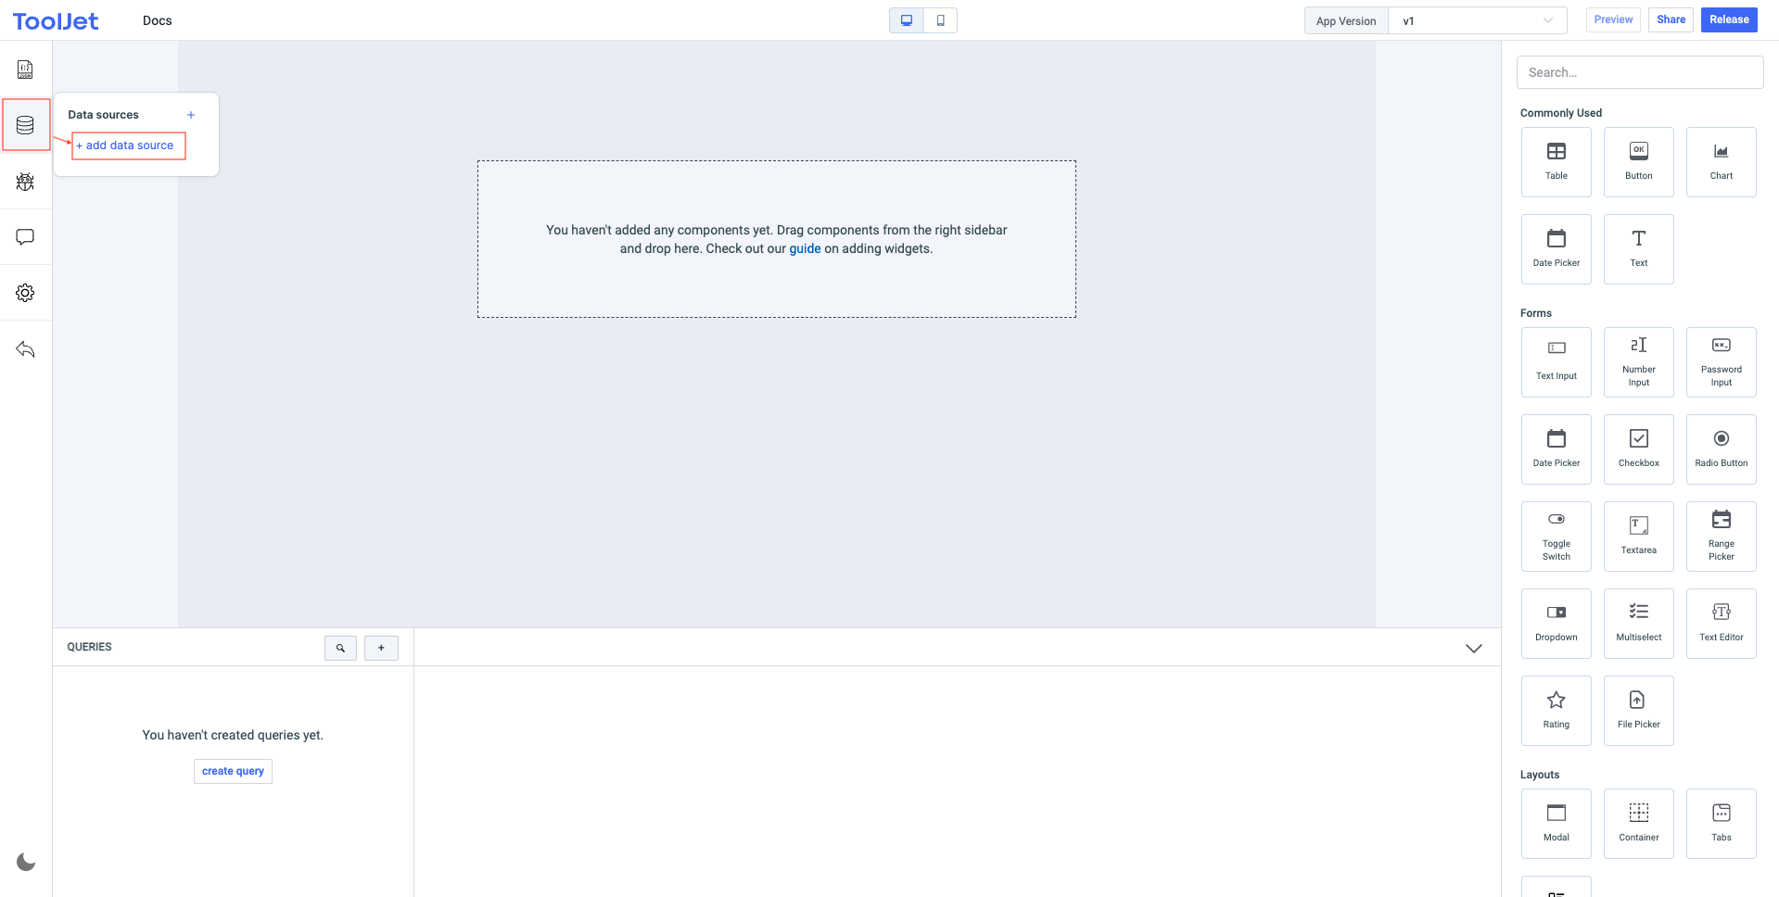This screenshot has width=1779, height=897.
Task: Switch to desktop layout view
Action: click(x=907, y=20)
